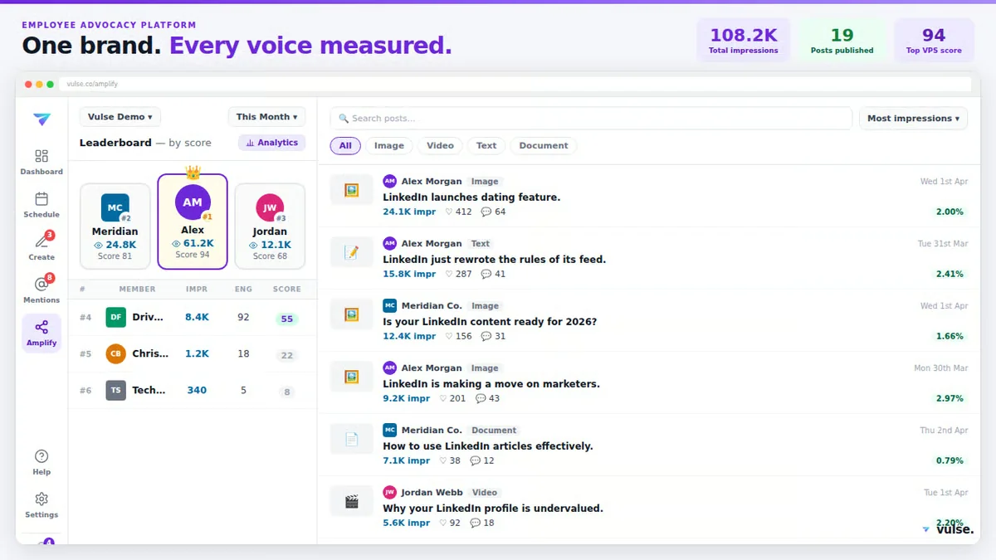Click the 2.97% engagement rate badge

click(950, 398)
